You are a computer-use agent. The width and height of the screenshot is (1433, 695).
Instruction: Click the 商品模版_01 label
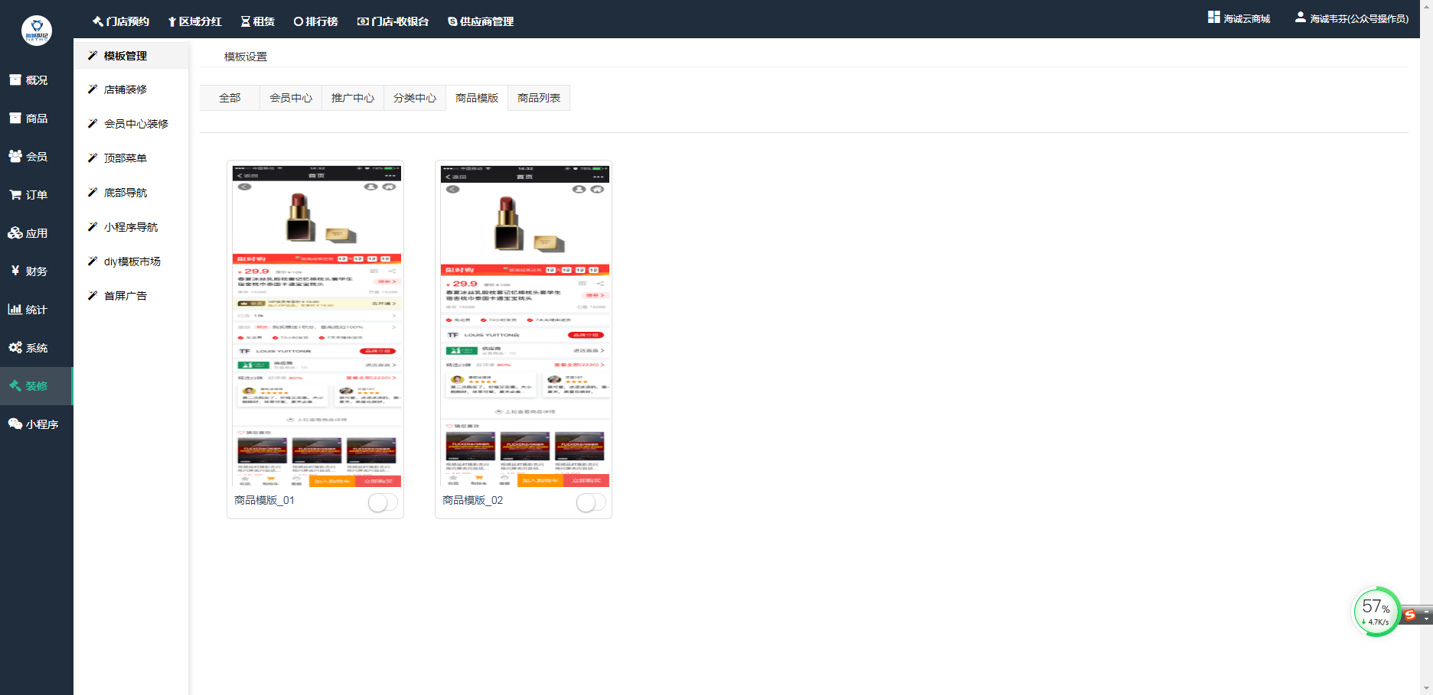pos(264,500)
